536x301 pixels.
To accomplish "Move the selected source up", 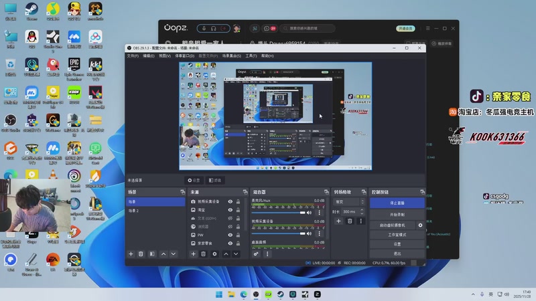I will (226, 254).
